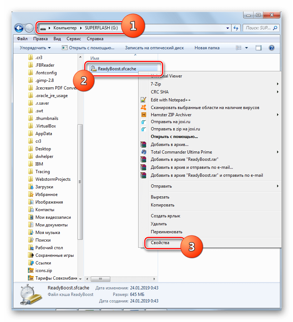Select the Desktop folder in tree
The width and height of the screenshot is (293, 322).
pos(43,149)
